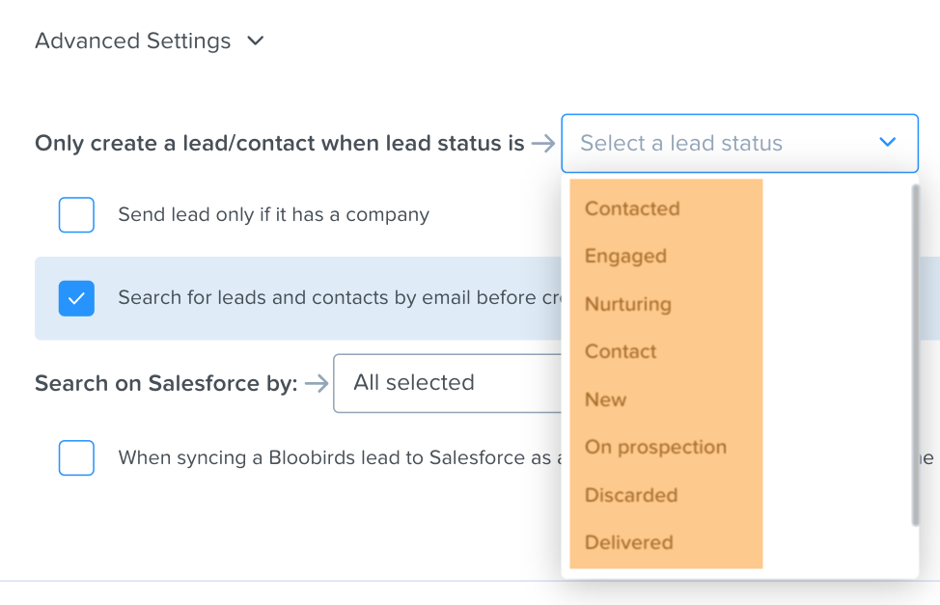Select the Contact status option
Viewport: 940px width, 605px height.
click(x=621, y=351)
